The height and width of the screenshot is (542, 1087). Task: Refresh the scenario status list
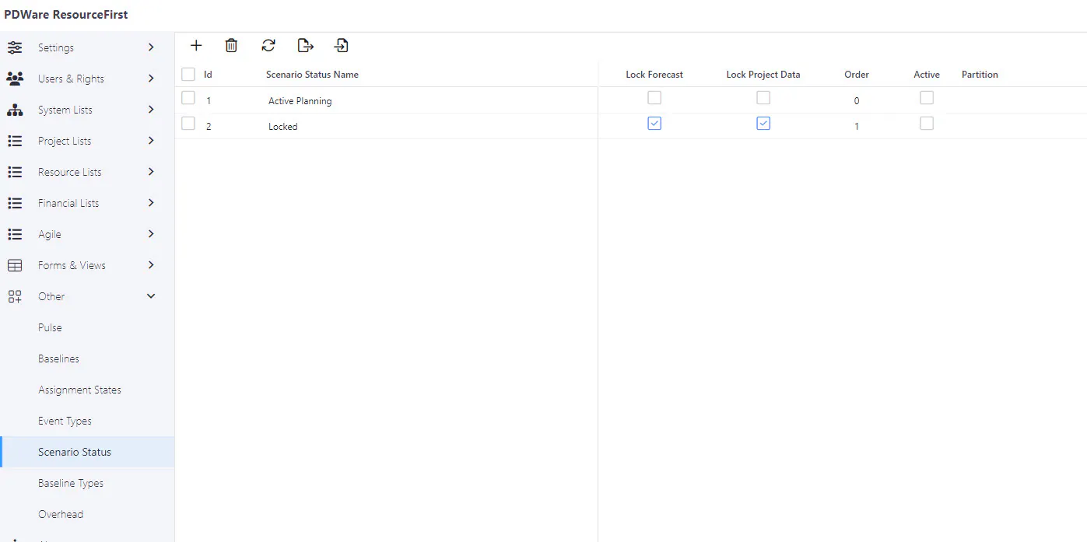pyautogui.click(x=268, y=46)
